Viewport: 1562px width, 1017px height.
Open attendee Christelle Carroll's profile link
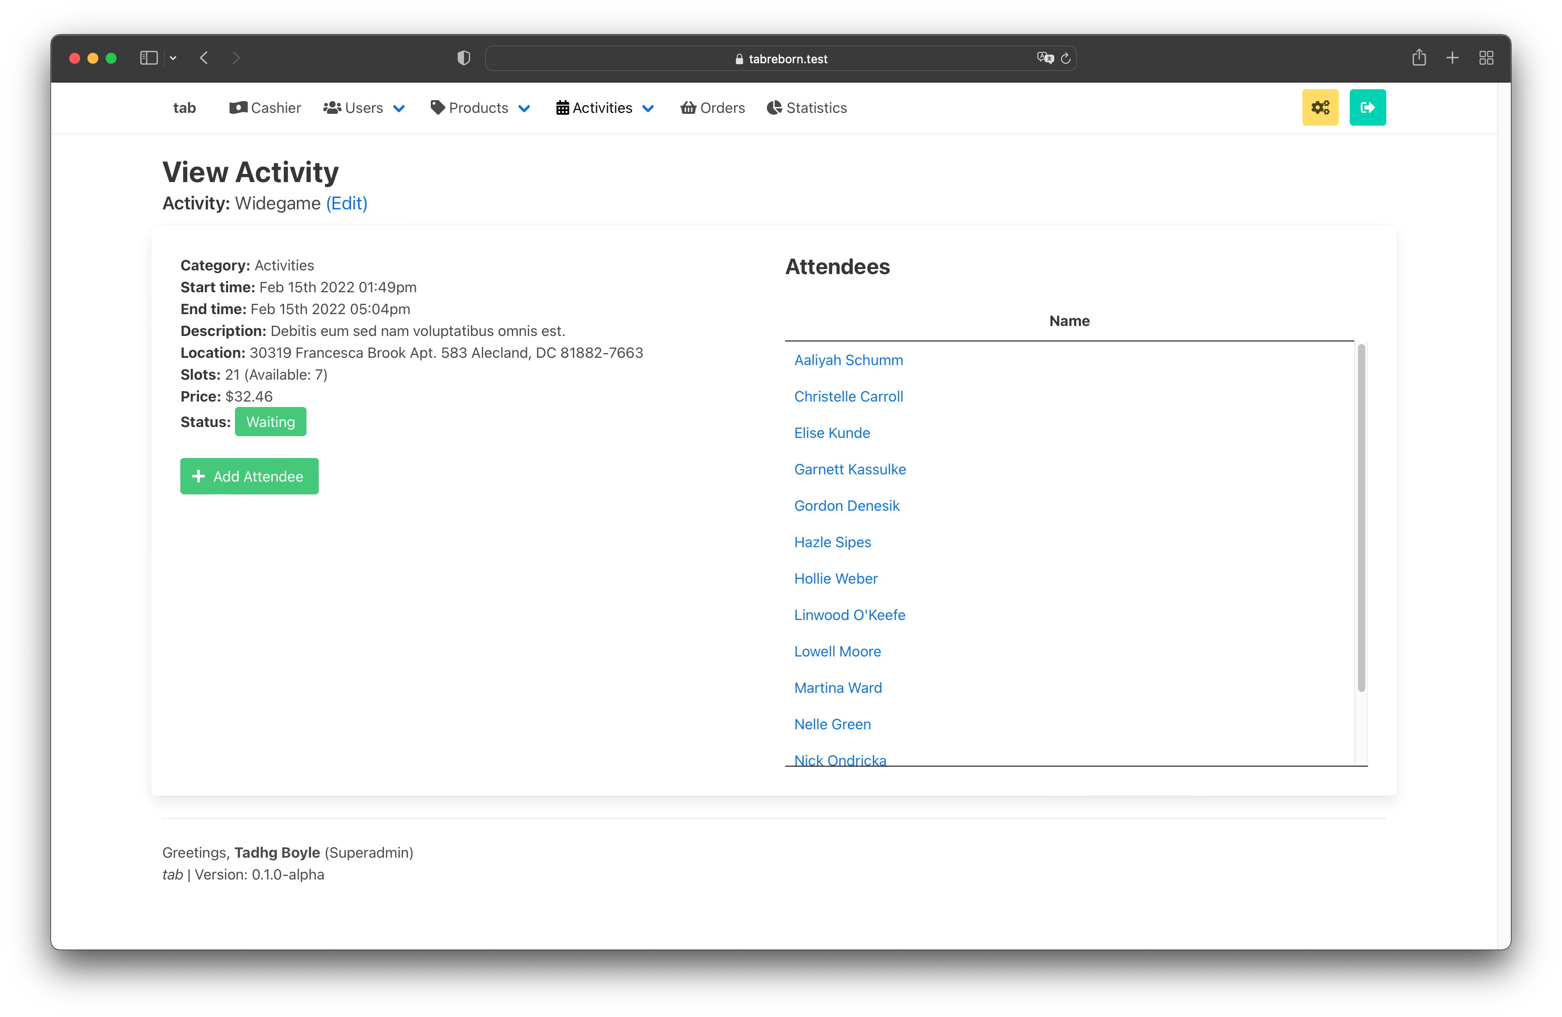click(x=848, y=397)
